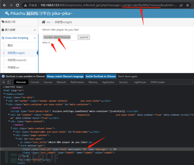Expand the 暴力破解 menu chevron

pos(35,30)
